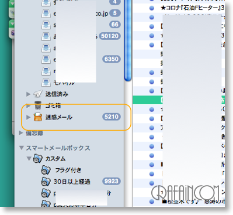Click the 50120 unread count badge

(110, 36)
